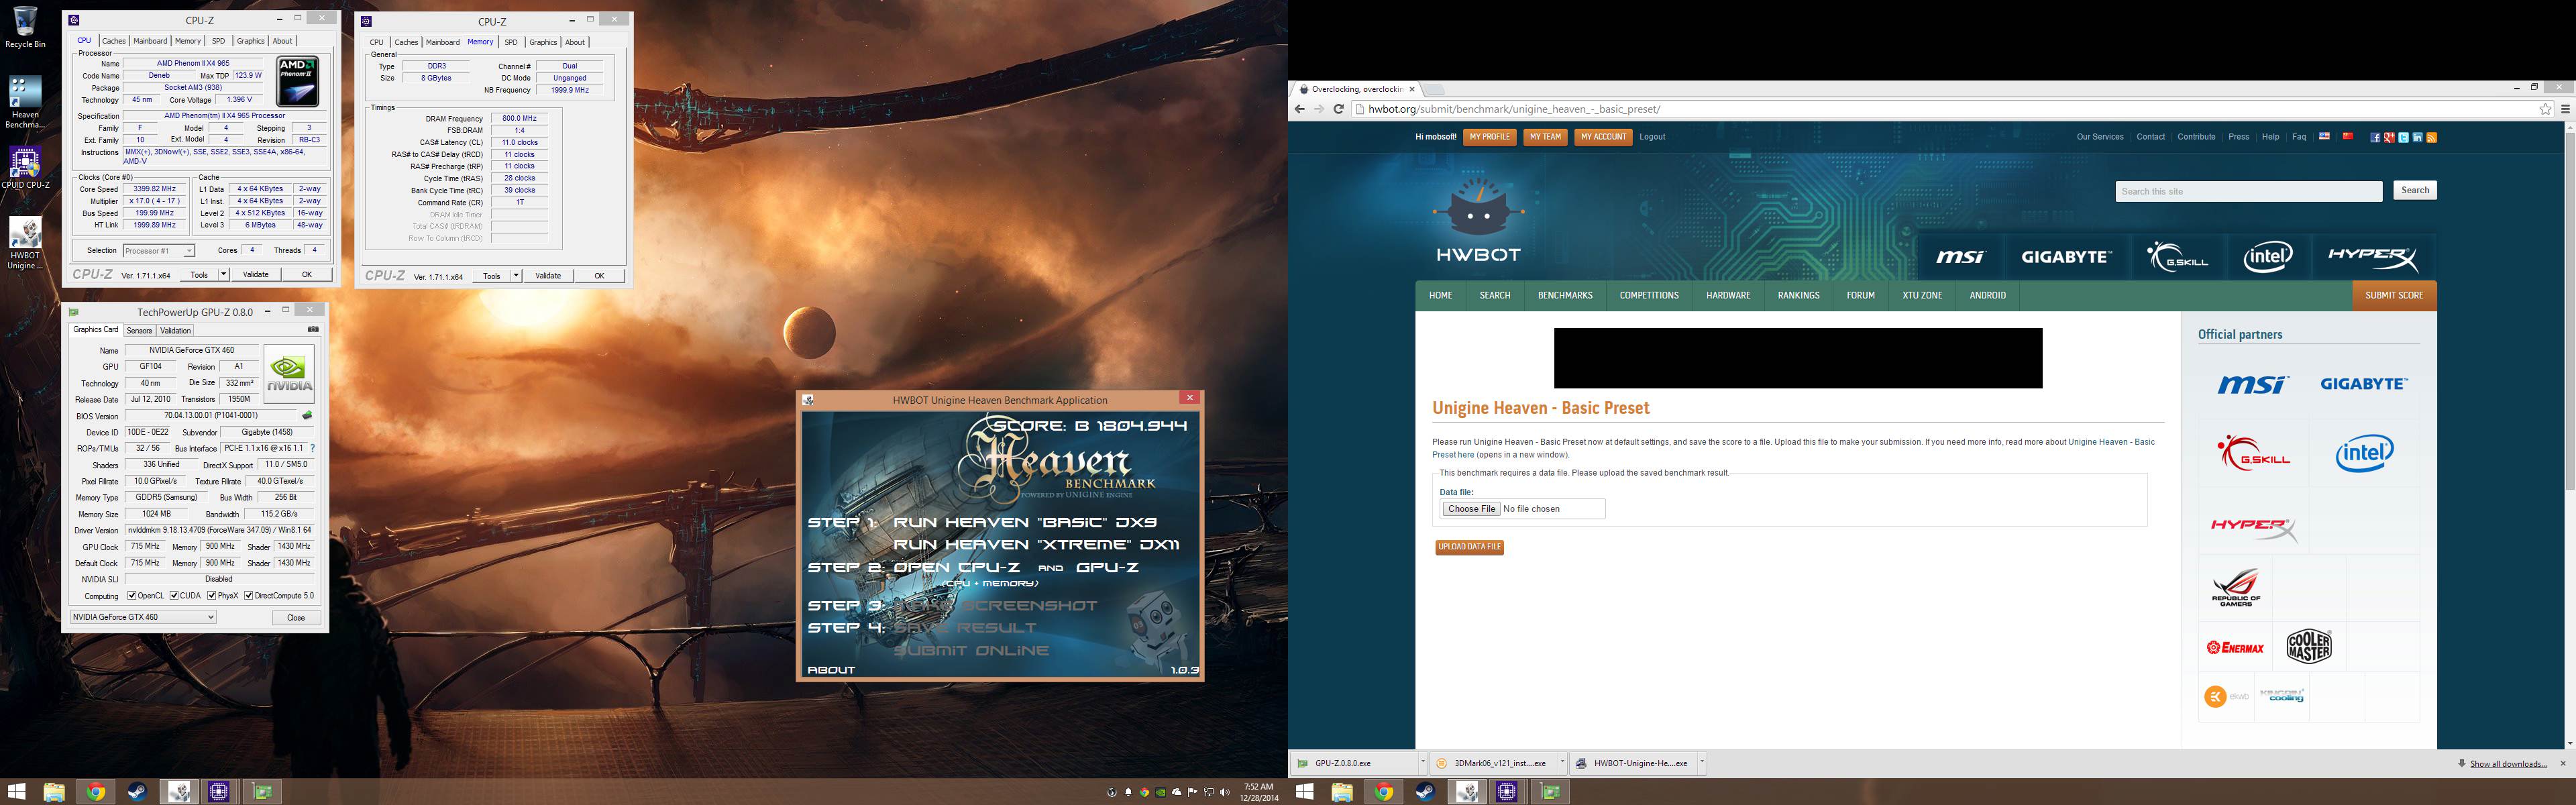Click the Bus Interface question mark icon
The height and width of the screenshot is (805, 2576).
click(x=312, y=448)
